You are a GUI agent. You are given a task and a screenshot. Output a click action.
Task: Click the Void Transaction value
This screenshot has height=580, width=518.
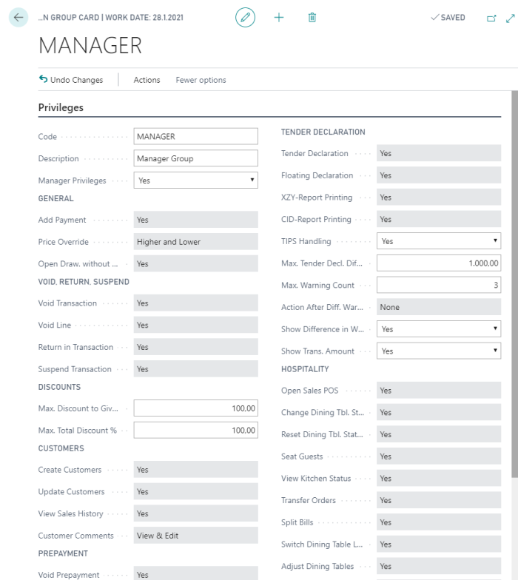195,303
